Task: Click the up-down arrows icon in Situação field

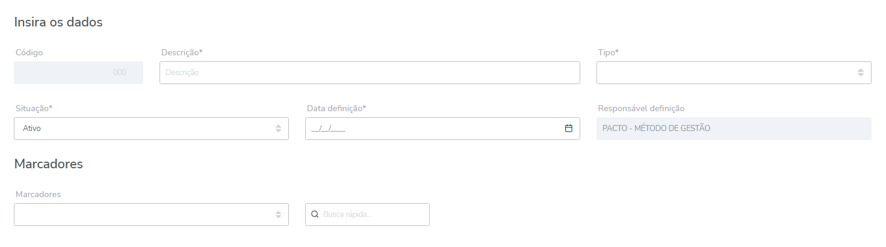Action: (x=278, y=129)
